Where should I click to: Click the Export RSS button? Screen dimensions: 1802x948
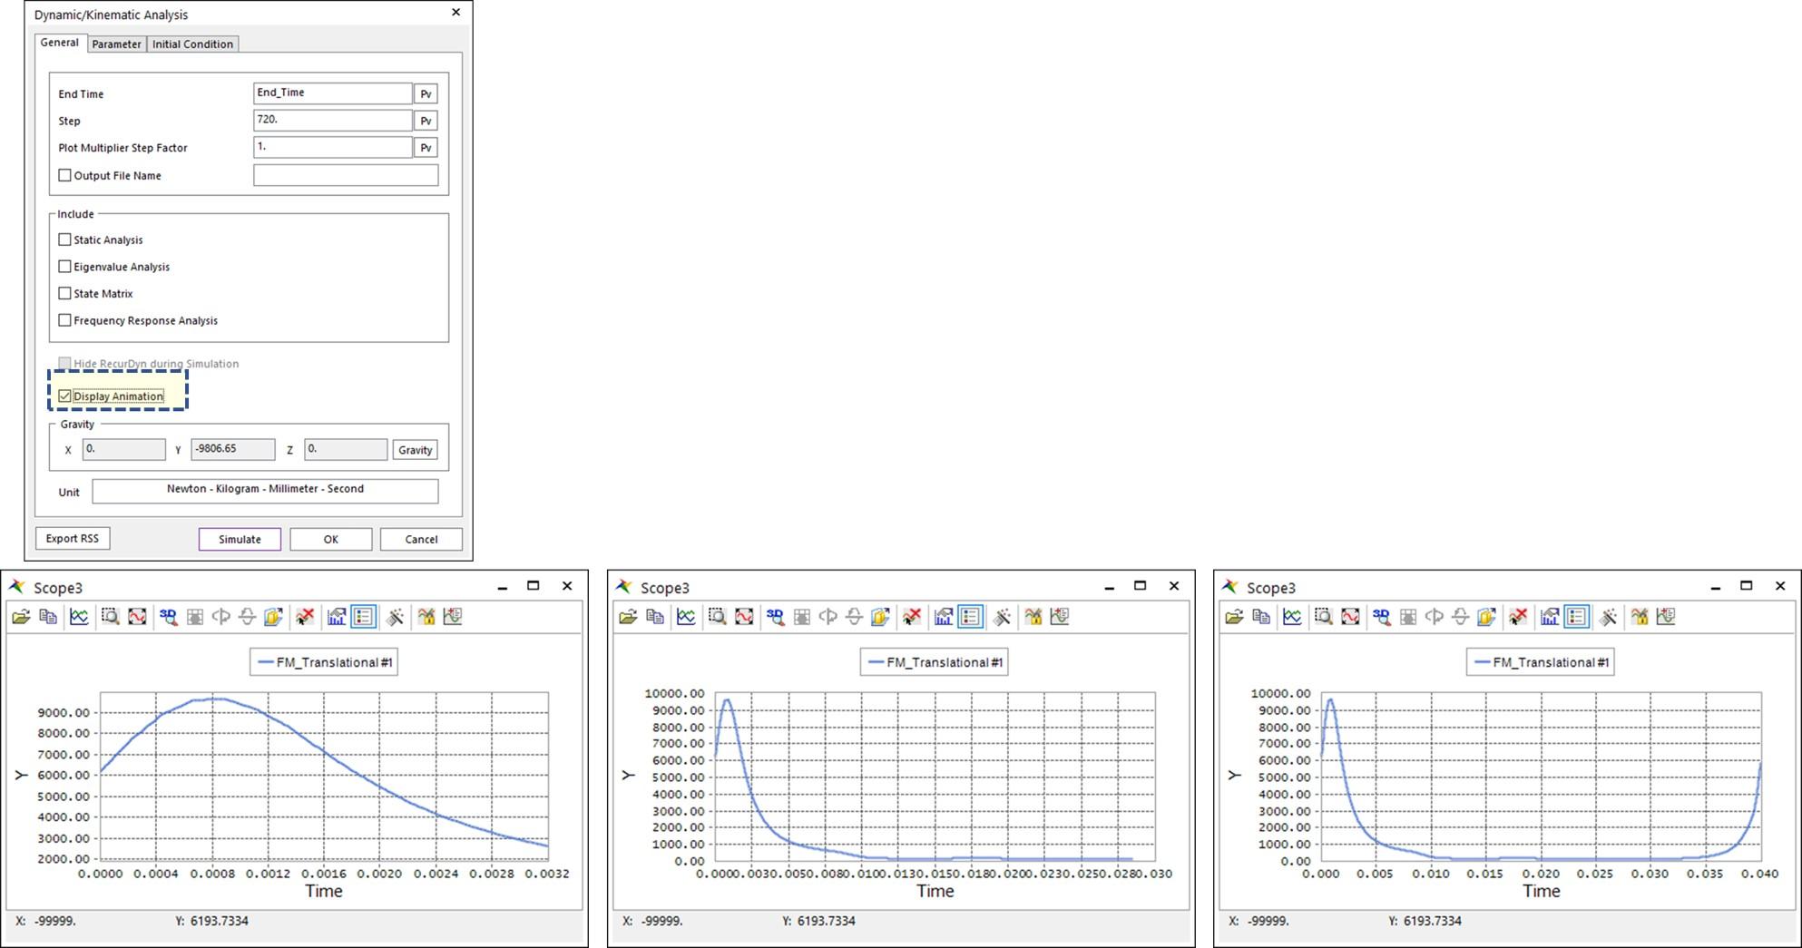pos(73,538)
